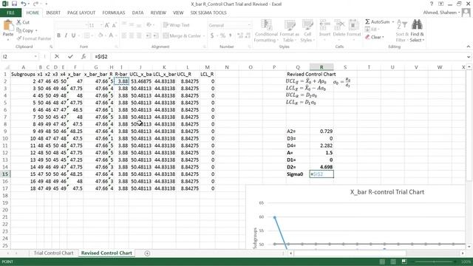The image size is (473, 266).
Task: Open Sort & Filter menu
Action: click(x=402, y=31)
